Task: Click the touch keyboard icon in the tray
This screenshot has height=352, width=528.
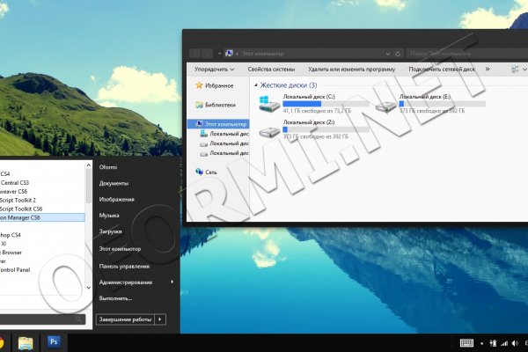Action: pos(466,342)
